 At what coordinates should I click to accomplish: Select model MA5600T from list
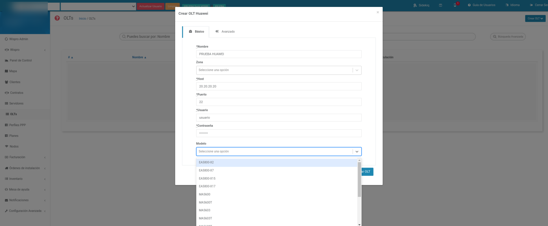click(277, 203)
